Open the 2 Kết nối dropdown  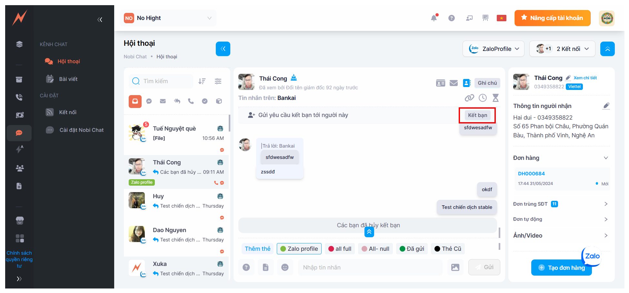point(562,49)
